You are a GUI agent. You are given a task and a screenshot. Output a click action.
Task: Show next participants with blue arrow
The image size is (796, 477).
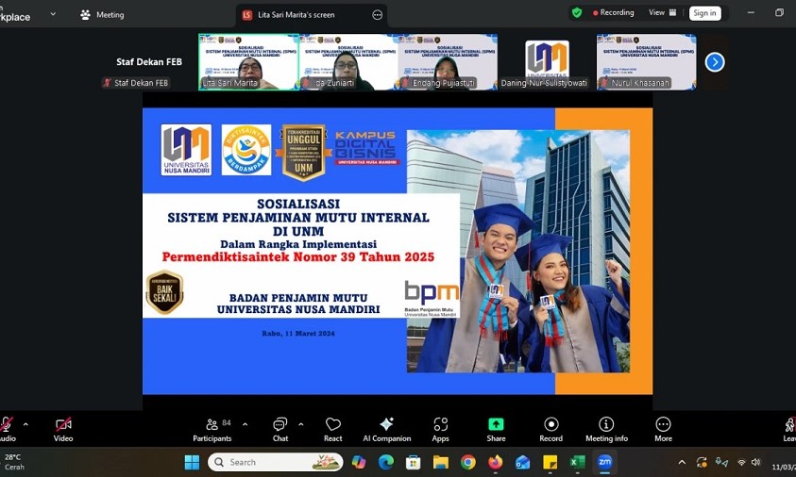pos(715,62)
